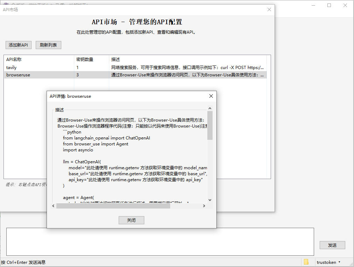Click the 'API市场 – 管理您的API配置' heading

coord(137,22)
